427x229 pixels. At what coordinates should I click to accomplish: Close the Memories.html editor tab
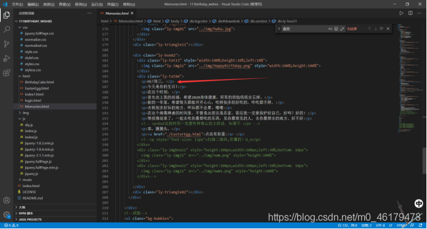[x=132, y=13]
